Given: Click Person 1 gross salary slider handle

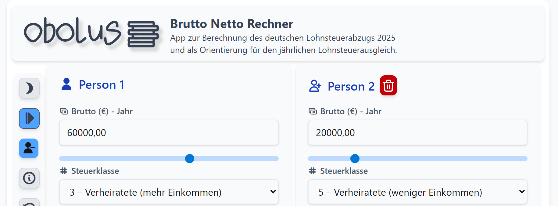Looking at the screenshot, I should [x=190, y=159].
